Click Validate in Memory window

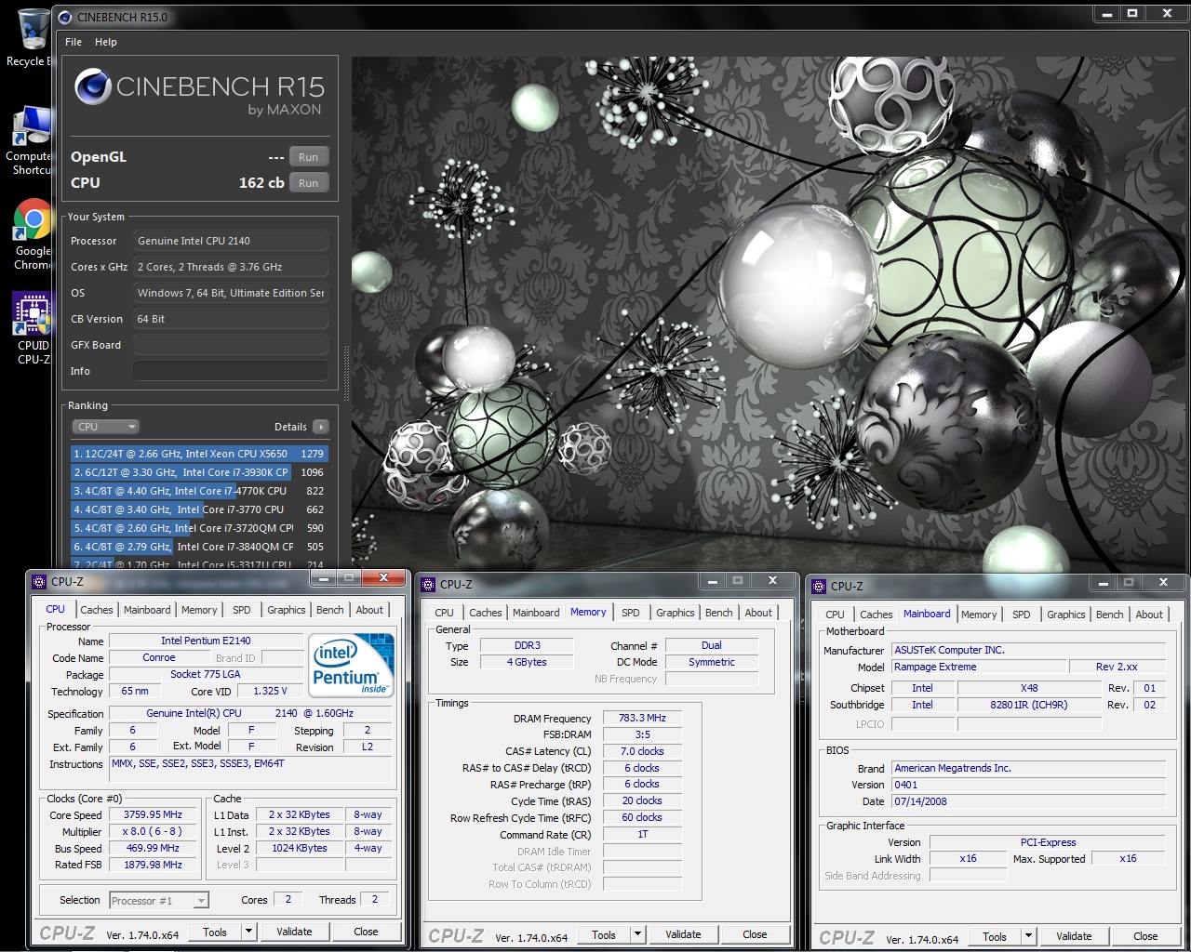[683, 934]
